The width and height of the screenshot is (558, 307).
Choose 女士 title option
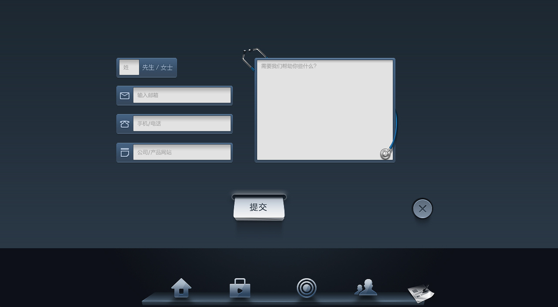(x=167, y=68)
